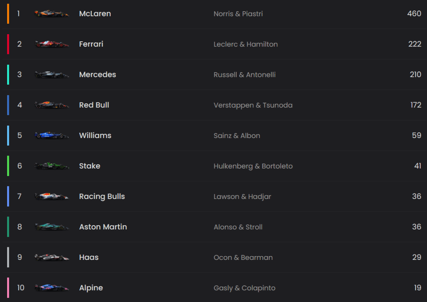Viewport: 427px width, 302px height.
Task: Click the Verstappen & Tsunoda text
Action: (253, 105)
